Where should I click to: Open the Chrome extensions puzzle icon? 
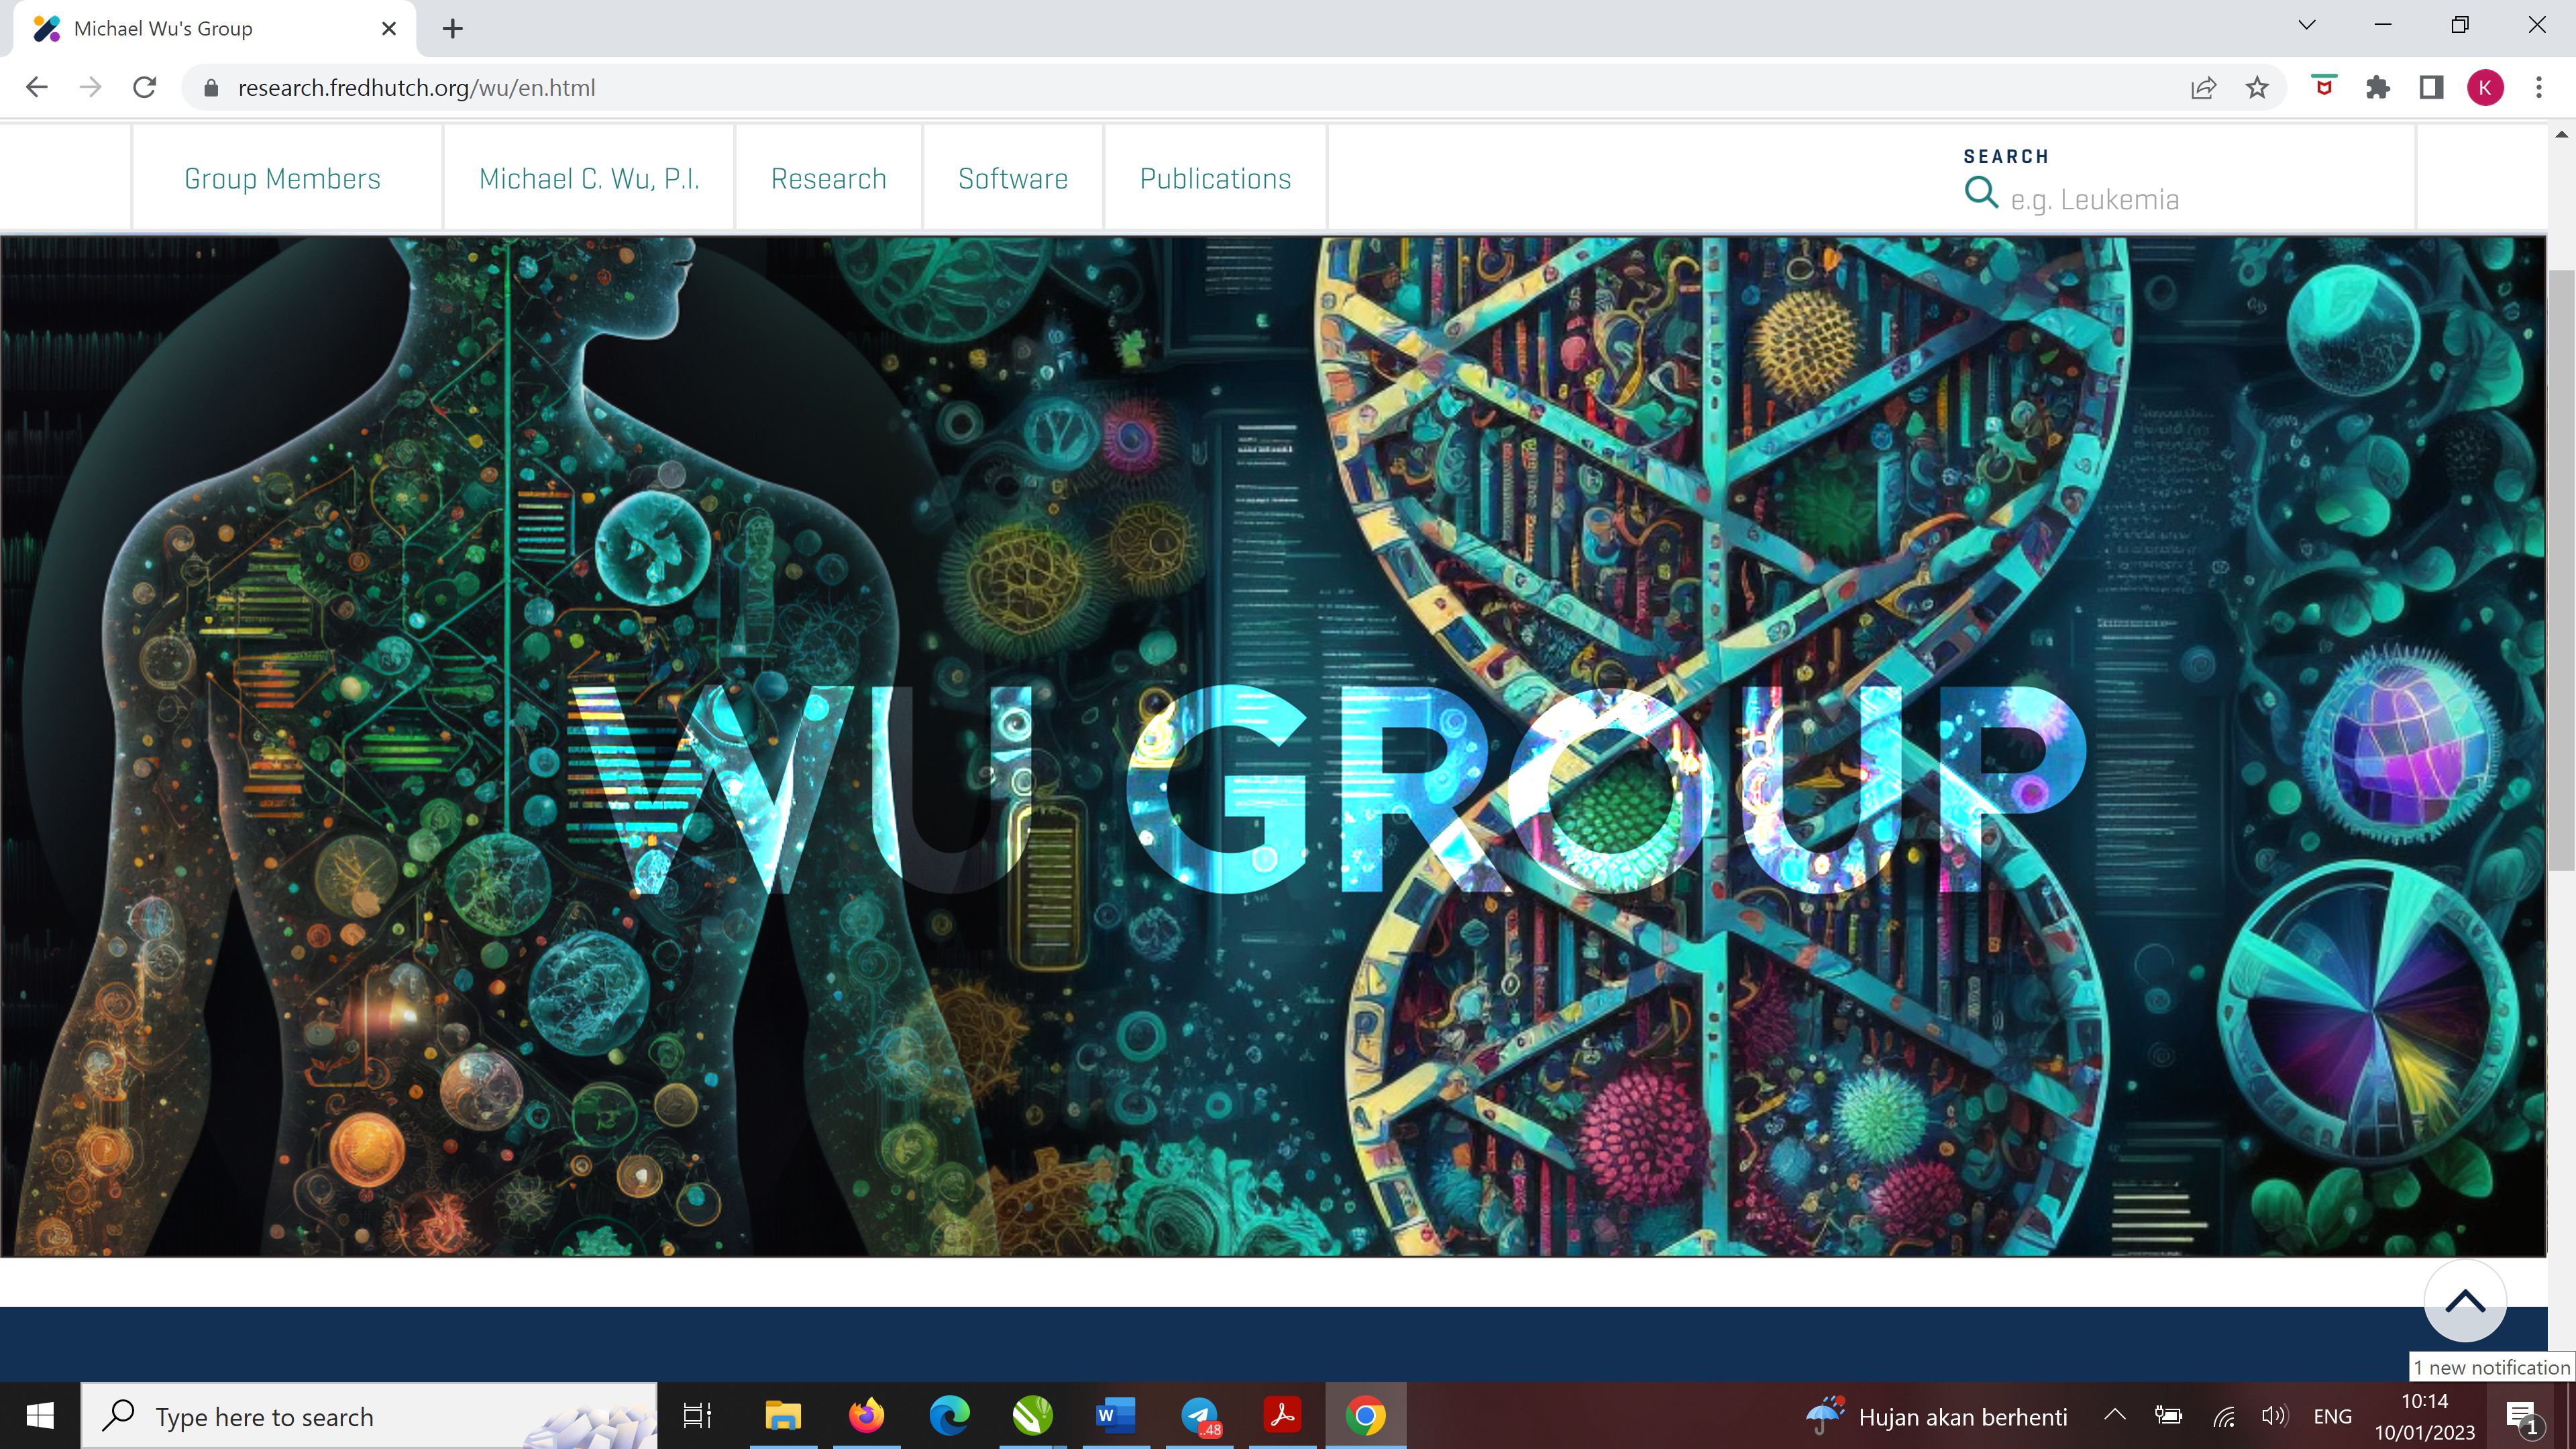[2378, 88]
